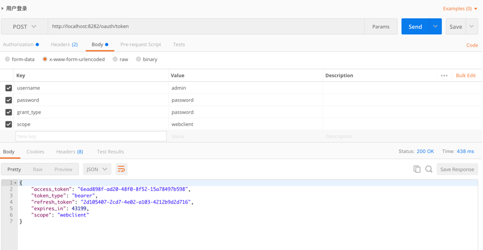Uncheck the grant_type parameter row
483x250 pixels.
[x=8, y=112]
